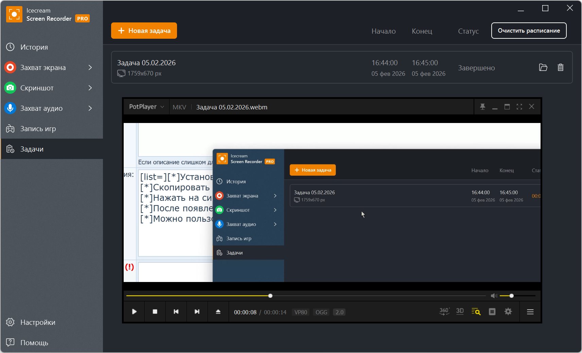Screen dimensions: 582x353
Task: Expand the Скриншот submenu arrow
Action: click(90, 88)
